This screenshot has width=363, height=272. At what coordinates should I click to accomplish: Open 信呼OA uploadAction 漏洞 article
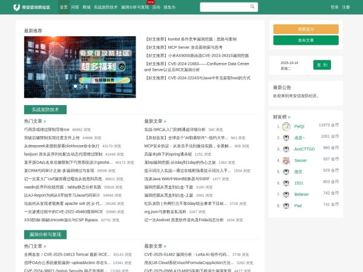67,263
